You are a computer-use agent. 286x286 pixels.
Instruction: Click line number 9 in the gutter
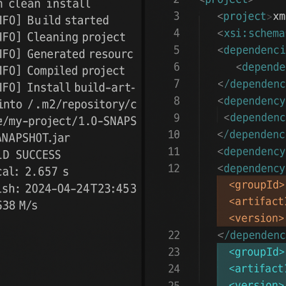[x=177, y=118]
